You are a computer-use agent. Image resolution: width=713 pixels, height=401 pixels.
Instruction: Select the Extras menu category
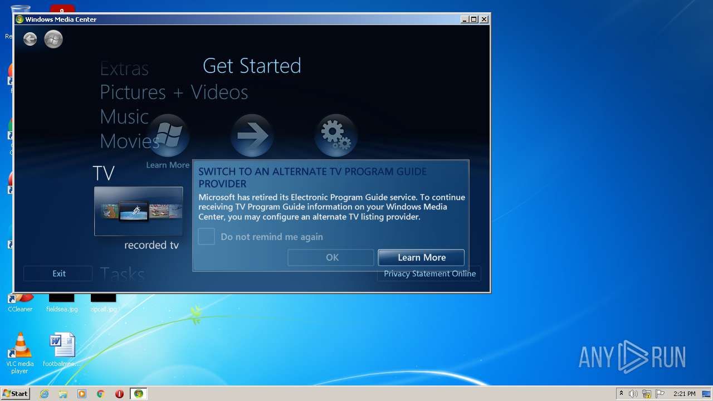click(124, 69)
